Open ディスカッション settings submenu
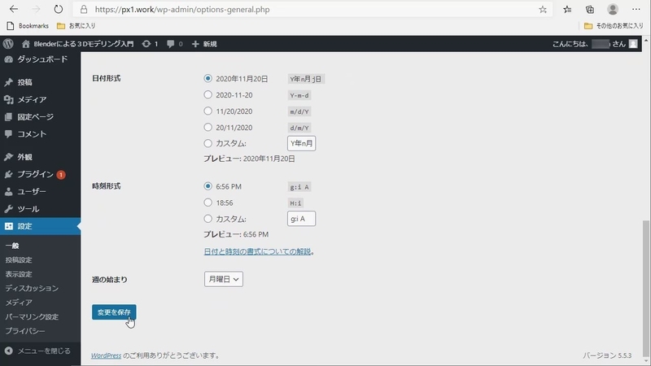 coord(32,289)
